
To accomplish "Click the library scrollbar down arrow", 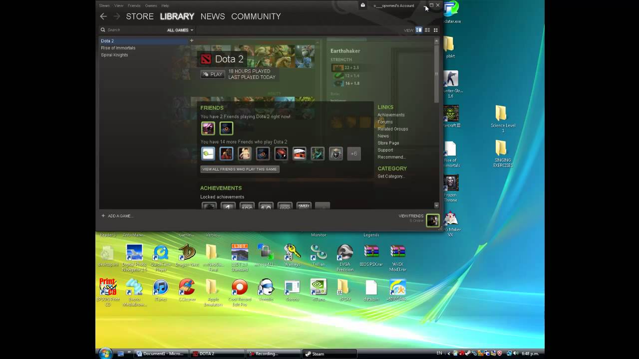I will (x=437, y=205).
